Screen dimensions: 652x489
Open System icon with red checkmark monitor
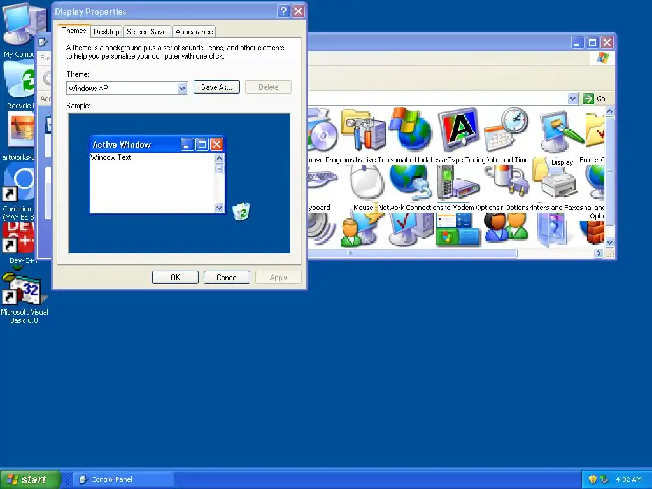412,229
